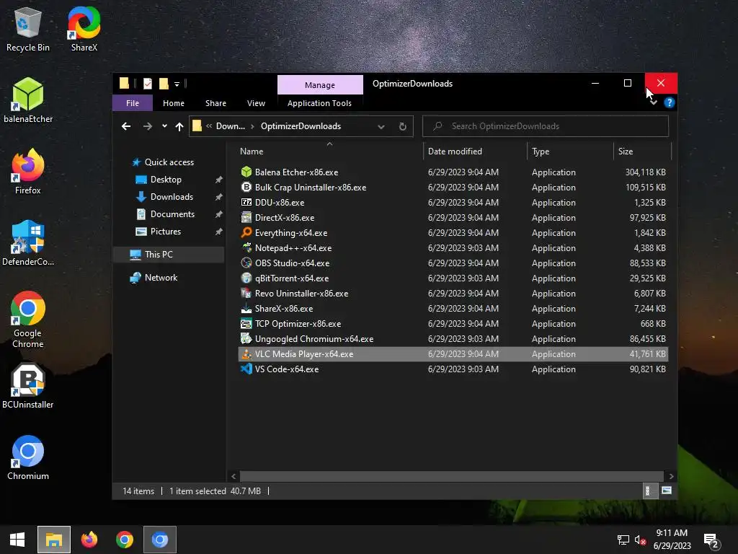
Task: Open File Explorer from the taskbar
Action: (53, 540)
